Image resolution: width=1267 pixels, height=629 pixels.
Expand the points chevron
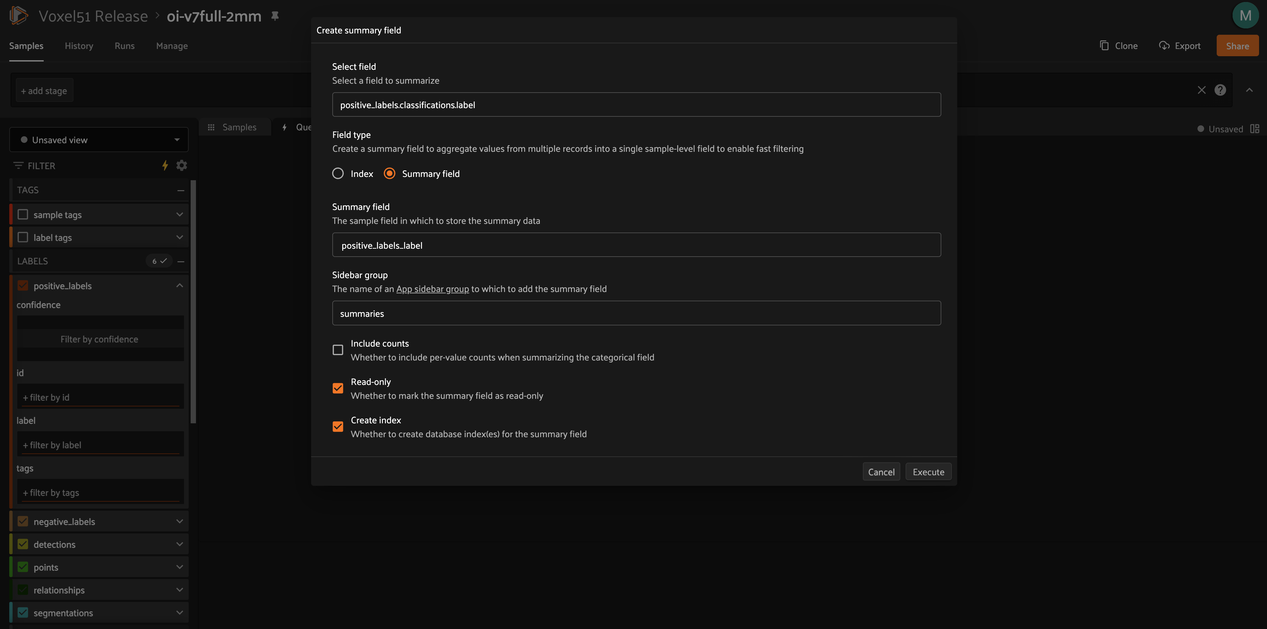click(179, 567)
